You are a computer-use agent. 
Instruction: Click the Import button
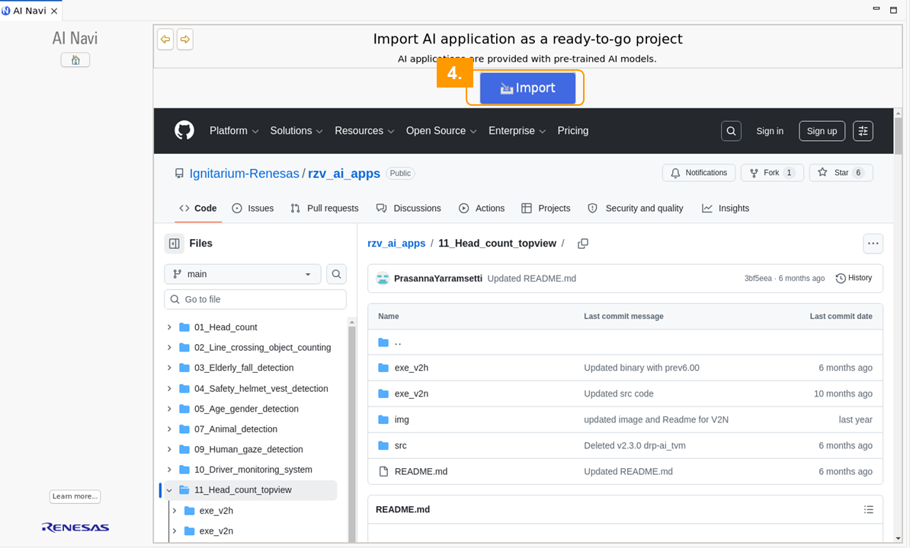527,88
